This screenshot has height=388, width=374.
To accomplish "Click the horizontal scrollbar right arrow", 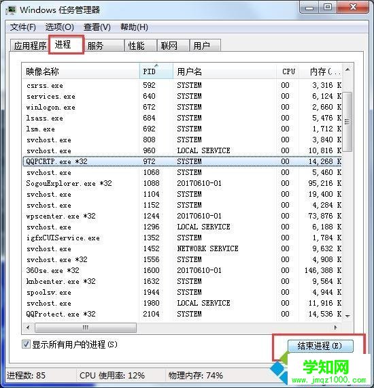I will pos(336,327).
